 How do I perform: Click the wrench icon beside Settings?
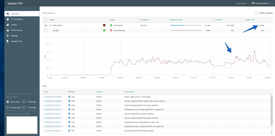[8, 36]
